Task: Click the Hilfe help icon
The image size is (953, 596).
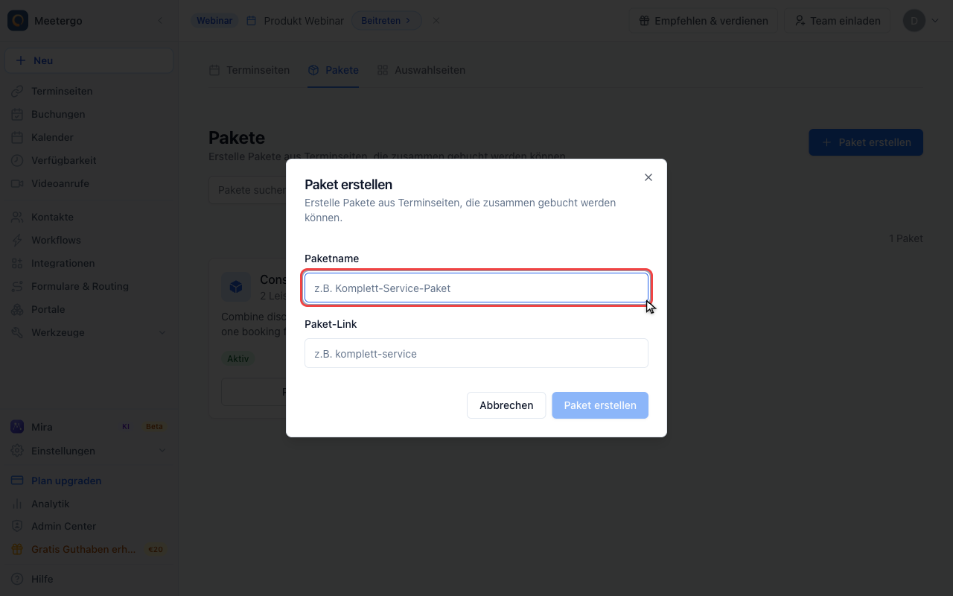Action: tap(17, 579)
